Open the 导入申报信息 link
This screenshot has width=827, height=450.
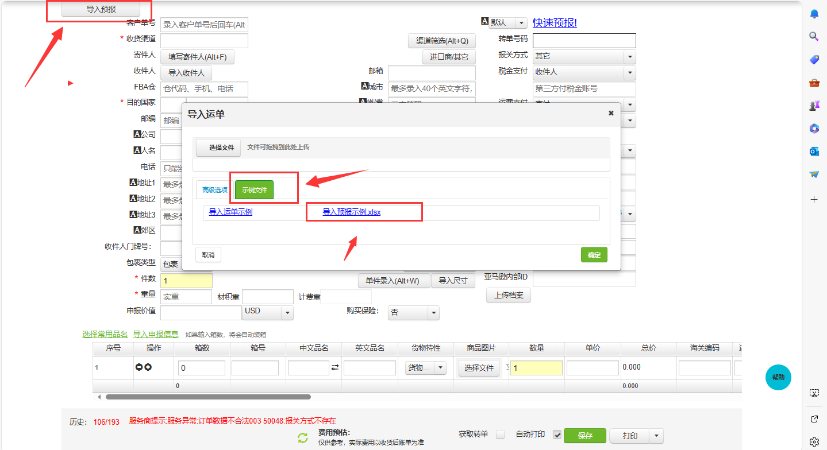(156, 334)
